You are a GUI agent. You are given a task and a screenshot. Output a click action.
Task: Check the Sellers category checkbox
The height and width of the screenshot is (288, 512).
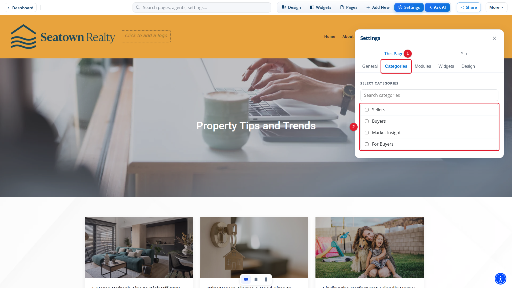[367, 110]
